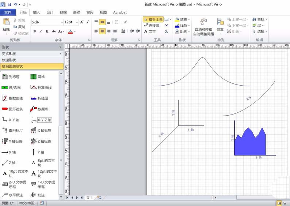Toggle Bold formatting

35,31
